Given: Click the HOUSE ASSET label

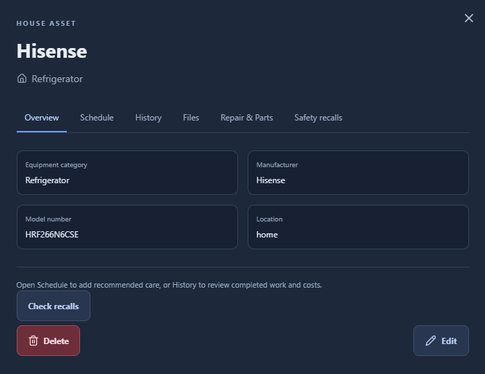Looking at the screenshot, I should tap(46, 24).
